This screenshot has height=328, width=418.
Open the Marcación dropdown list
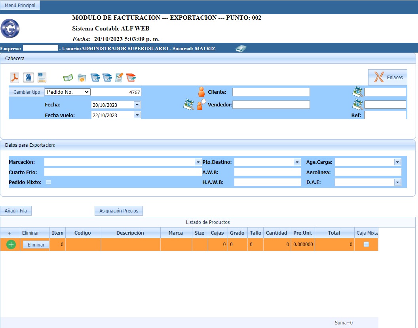(198, 162)
